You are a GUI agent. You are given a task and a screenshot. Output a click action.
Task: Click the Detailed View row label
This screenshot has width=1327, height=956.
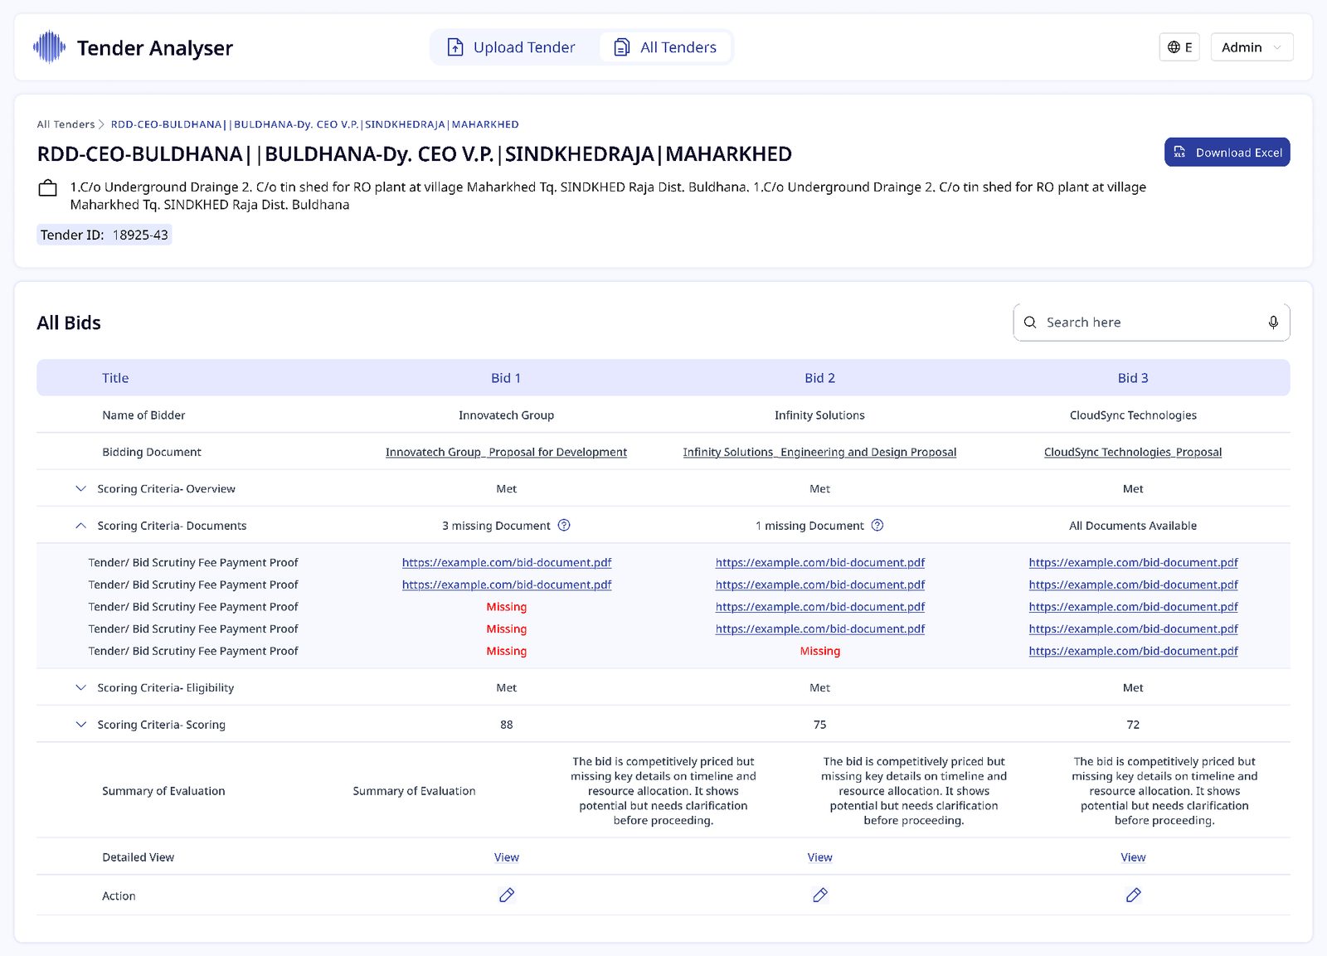tap(139, 857)
